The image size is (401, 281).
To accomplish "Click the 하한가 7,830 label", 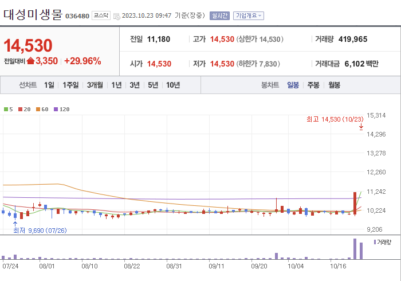I will pos(258,64).
